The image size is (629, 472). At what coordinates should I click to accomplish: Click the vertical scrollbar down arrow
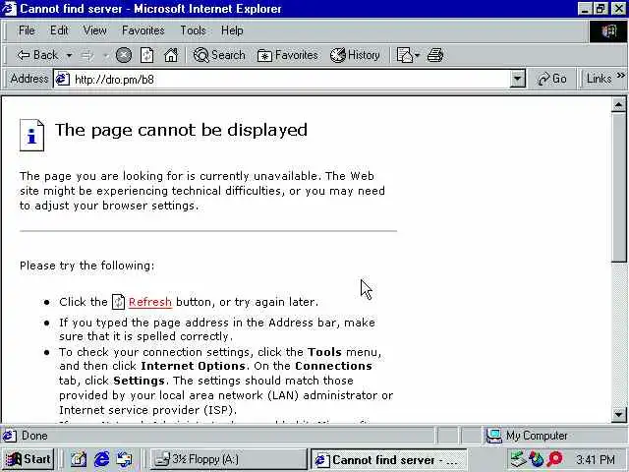(x=618, y=414)
